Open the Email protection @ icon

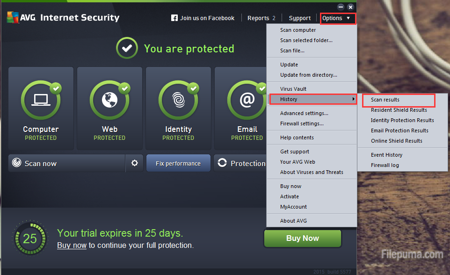click(x=247, y=99)
